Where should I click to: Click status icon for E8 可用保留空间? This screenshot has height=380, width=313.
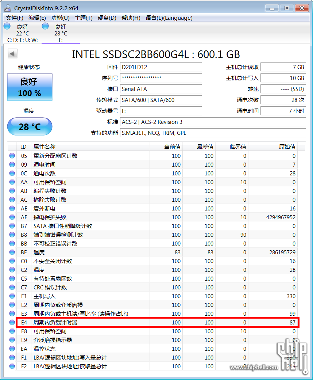click(x=12, y=331)
